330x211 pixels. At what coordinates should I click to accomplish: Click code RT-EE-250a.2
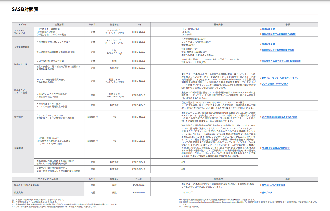(x=138, y=68)
